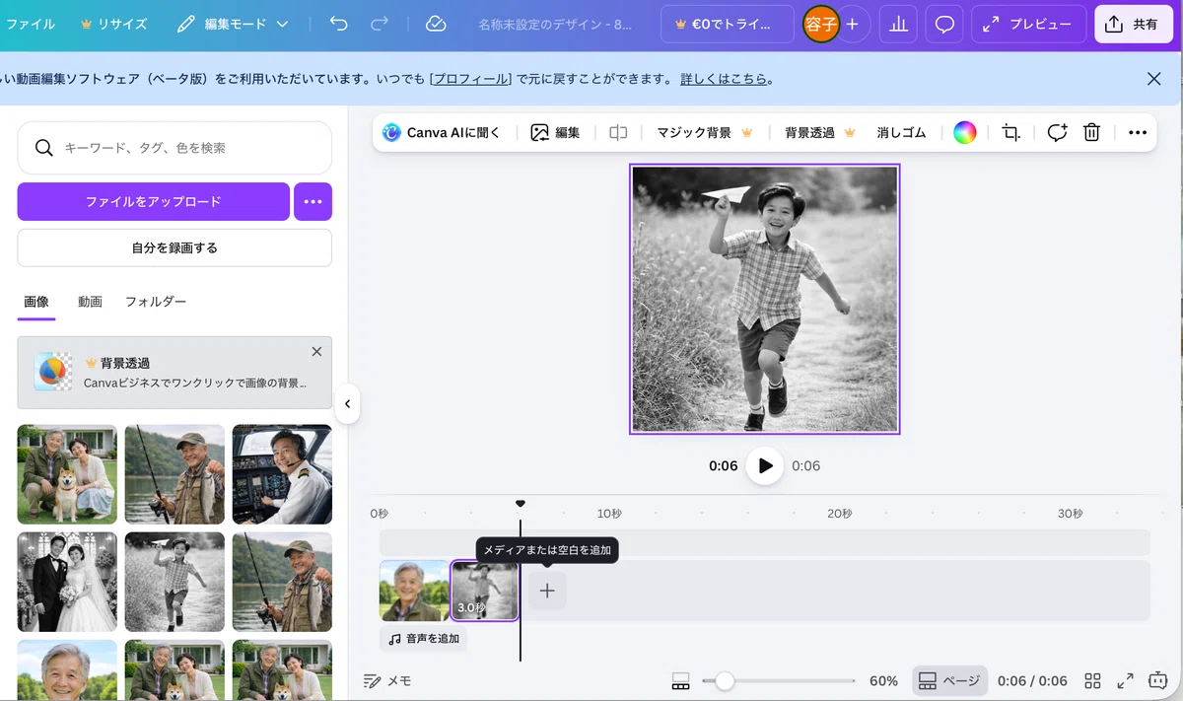
Task: Click the design title field
Action: (555, 24)
